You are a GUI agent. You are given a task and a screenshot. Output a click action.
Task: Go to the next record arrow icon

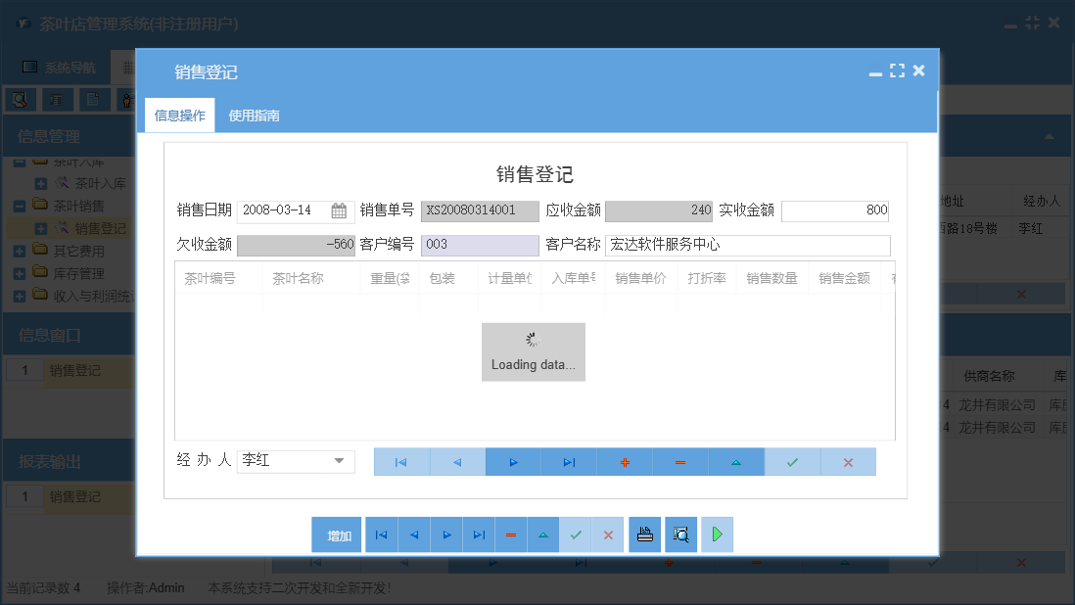pyautogui.click(x=513, y=461)
